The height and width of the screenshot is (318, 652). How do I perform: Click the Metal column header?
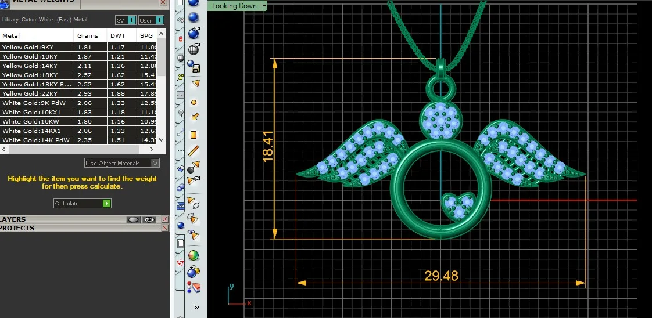pos(37,36)
